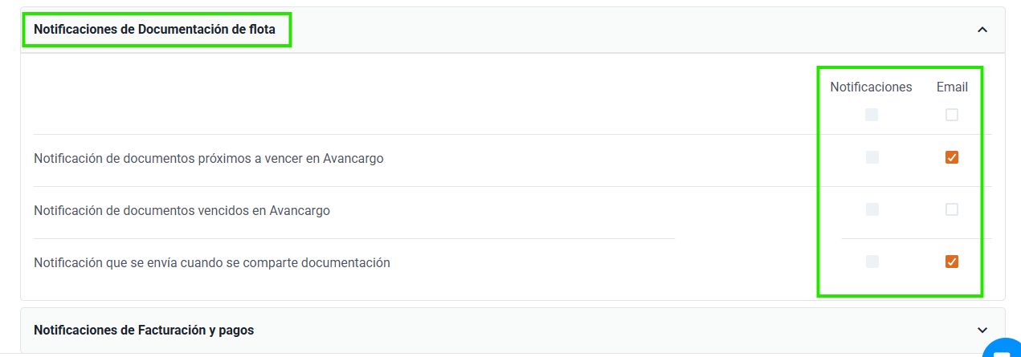1021x357 pixels.
Task: Uncheck Email for documentos próximos a vencer
Action: tap(952, 157)
